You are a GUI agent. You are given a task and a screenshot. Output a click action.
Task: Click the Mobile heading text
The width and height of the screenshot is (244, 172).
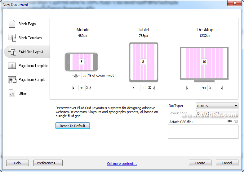(83, 30)
